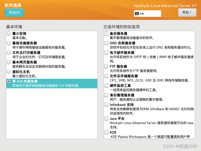Viewport: 201px width, 151px height.
Task: Click the description mentioning DNS 名称服务器(BIND)
Action: [151, 48]
